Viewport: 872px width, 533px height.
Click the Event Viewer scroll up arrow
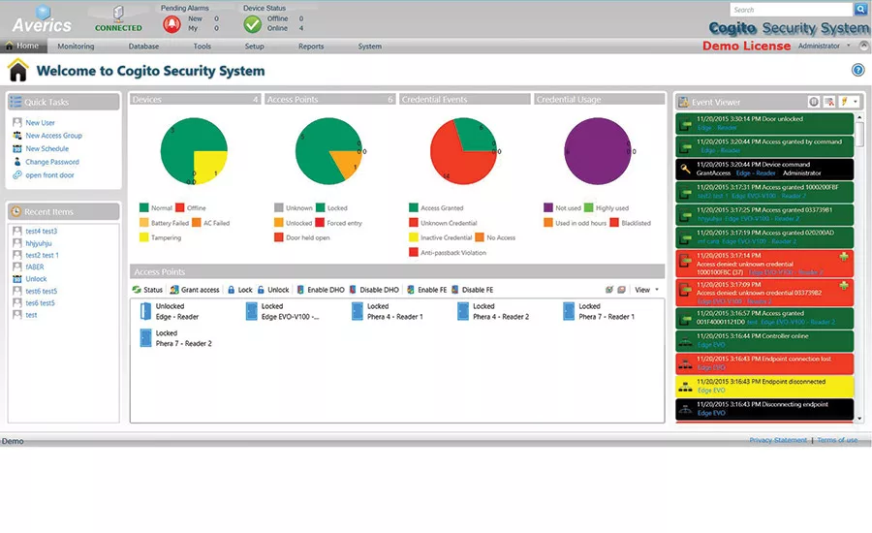859,118
